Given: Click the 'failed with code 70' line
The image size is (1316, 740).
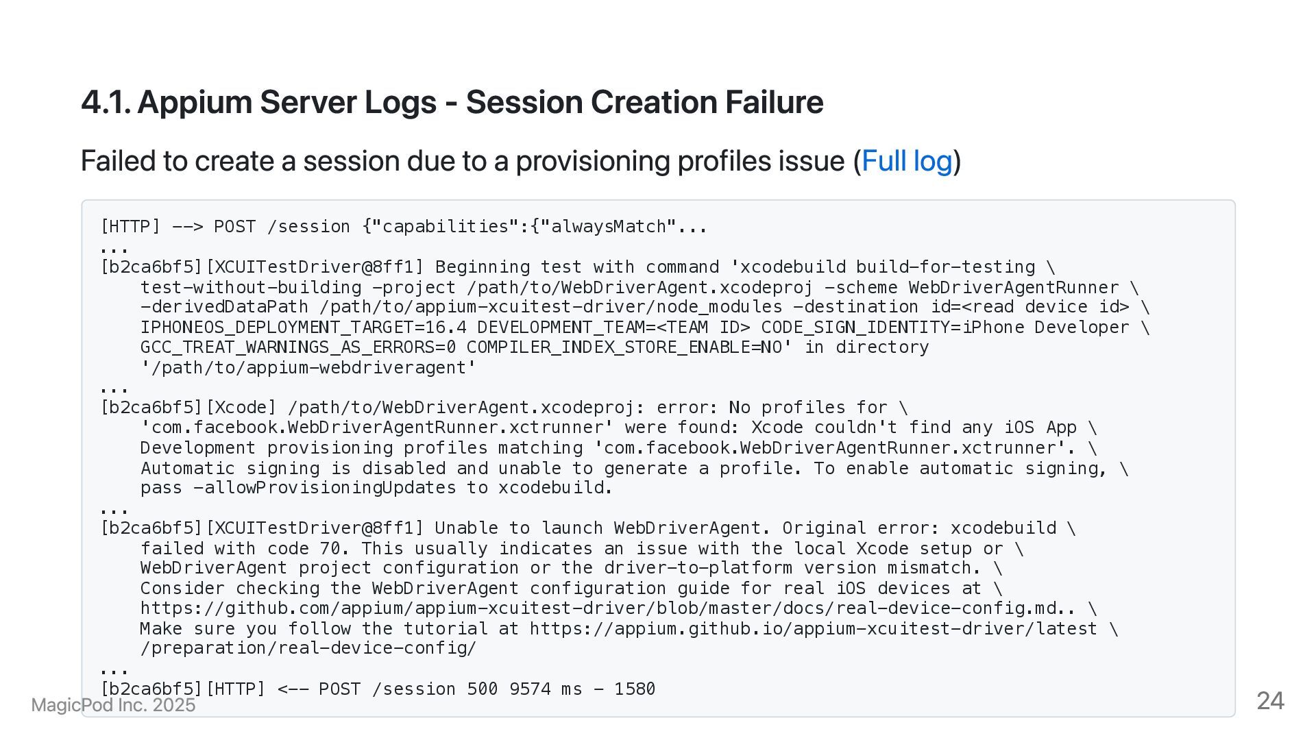Looking at the screenshot, I should (581, 549).
